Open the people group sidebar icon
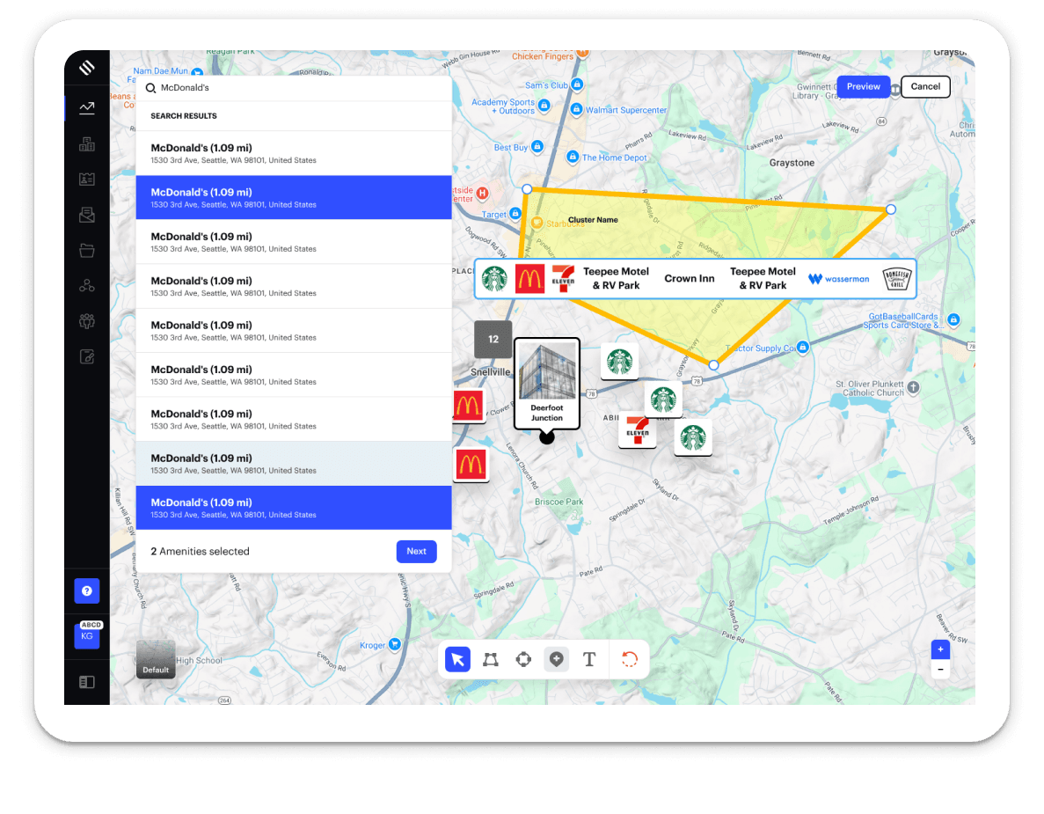The height and width of the screenshot is (814, 1044). point(86,321)
